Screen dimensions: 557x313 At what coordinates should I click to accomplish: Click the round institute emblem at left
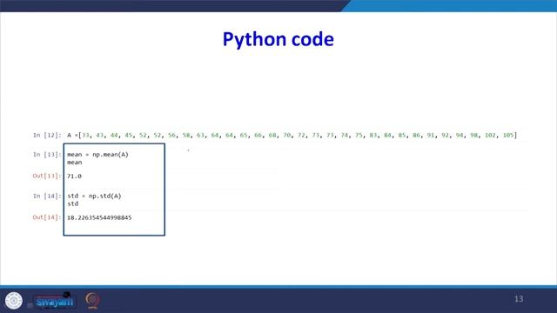coord(14,301)
